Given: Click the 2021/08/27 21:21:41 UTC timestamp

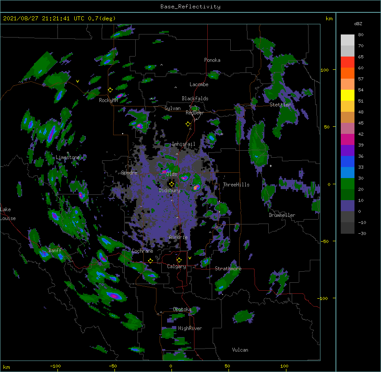Looking at the screenshot, I should coord(44,19).
